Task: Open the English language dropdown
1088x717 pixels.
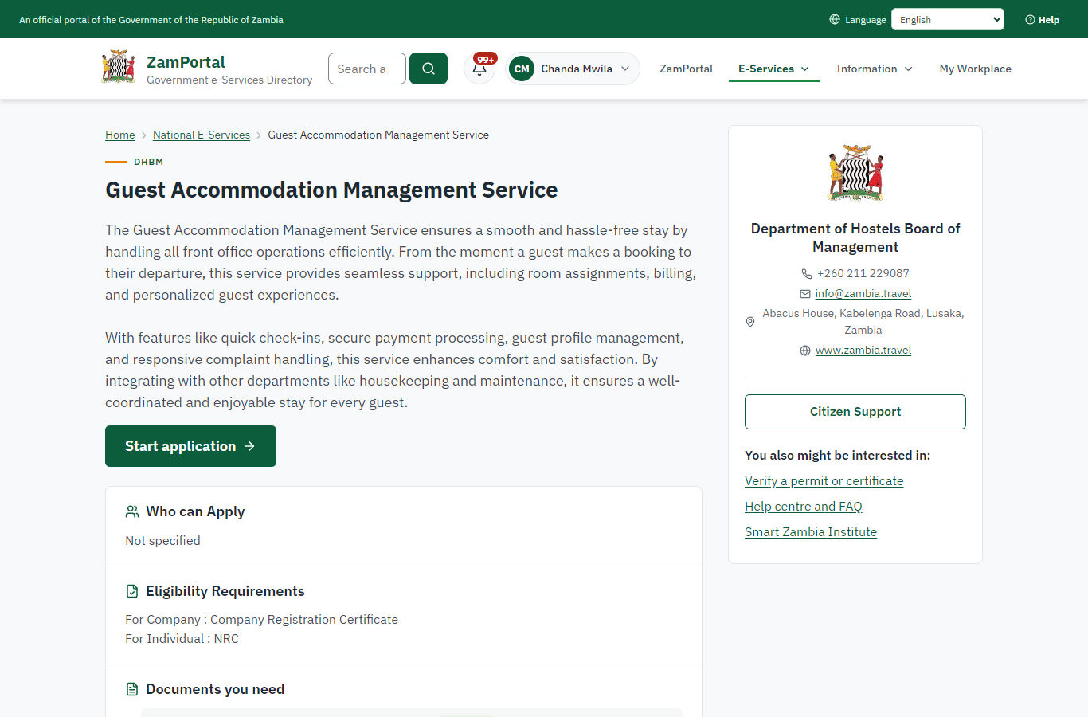Action: pyautogui.click(x=948, y=19)
